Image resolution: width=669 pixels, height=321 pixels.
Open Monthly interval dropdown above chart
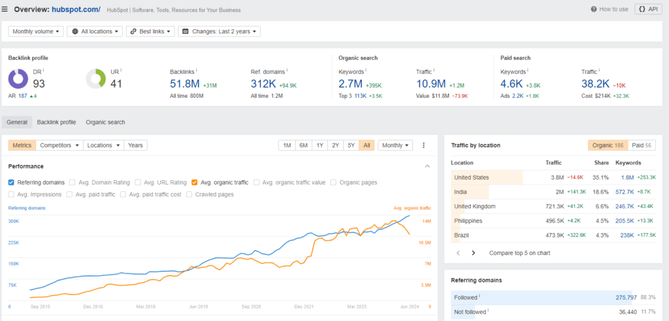[395, 145]
